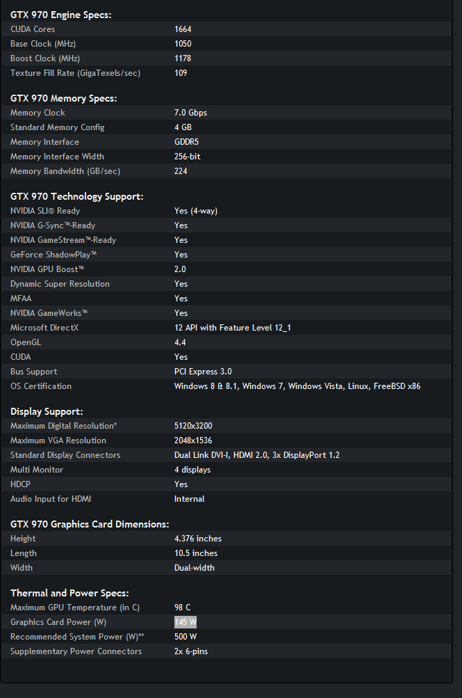
Task: Click the Display Support heading
Action: click(x=47, y=411)
